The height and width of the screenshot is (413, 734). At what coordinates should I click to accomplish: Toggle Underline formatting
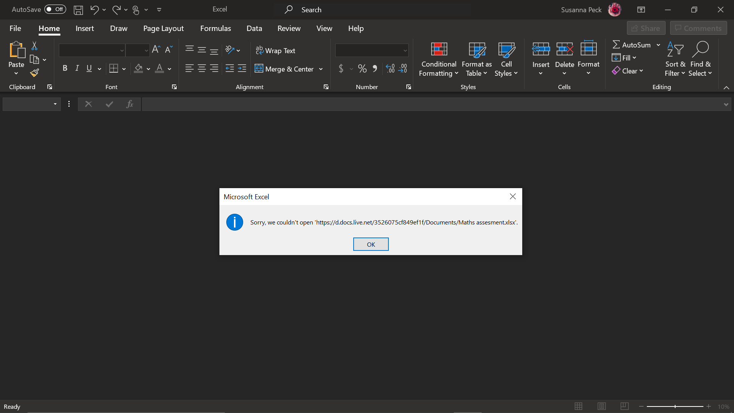click(x=89, y=68)
